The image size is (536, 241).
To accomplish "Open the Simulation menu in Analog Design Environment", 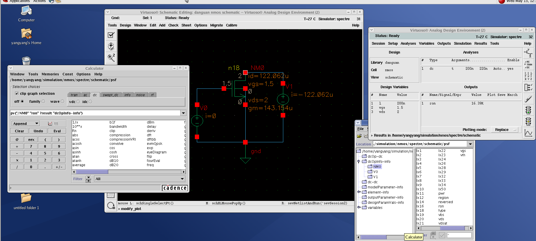I will [x=463, y=44].
